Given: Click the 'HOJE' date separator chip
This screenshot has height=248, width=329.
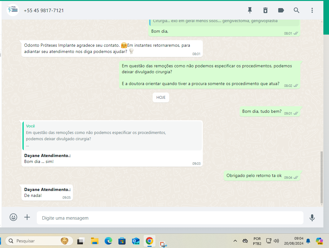Looking at the screenshot, I should click(161, 97).
